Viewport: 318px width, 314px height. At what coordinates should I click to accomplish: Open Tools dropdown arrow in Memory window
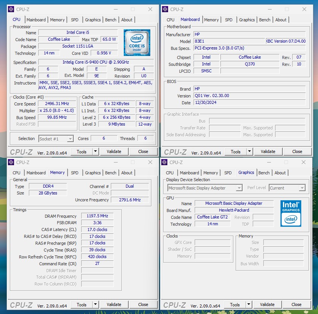[x=95, y=304]
